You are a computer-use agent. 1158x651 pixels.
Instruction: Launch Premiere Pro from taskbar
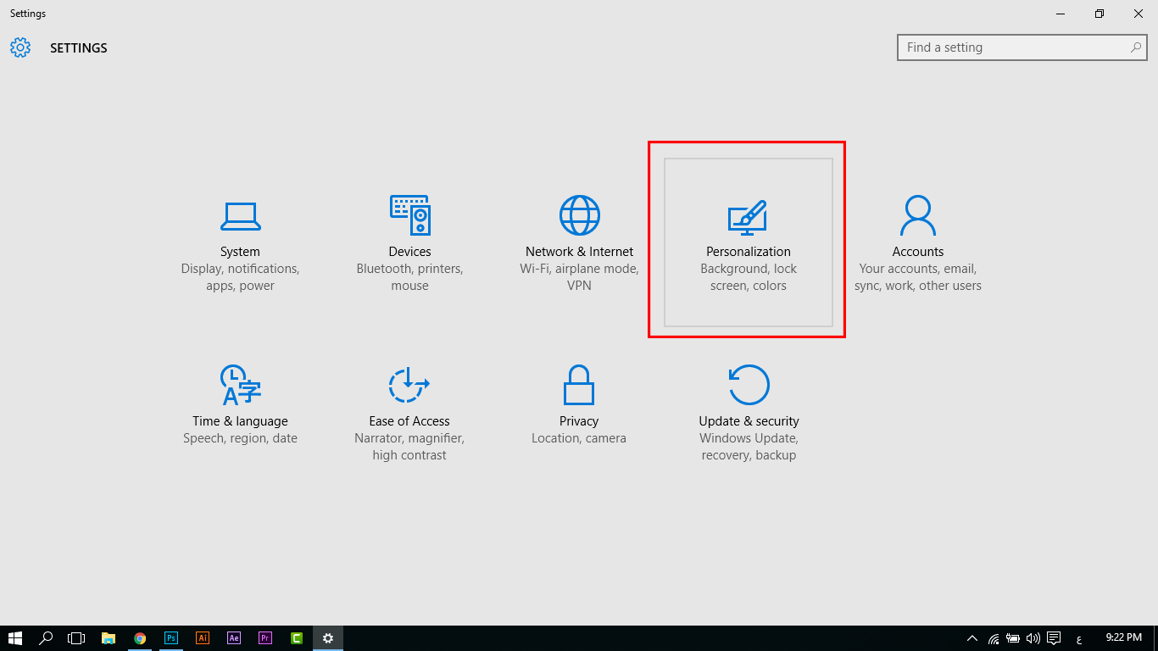point(265,638)
